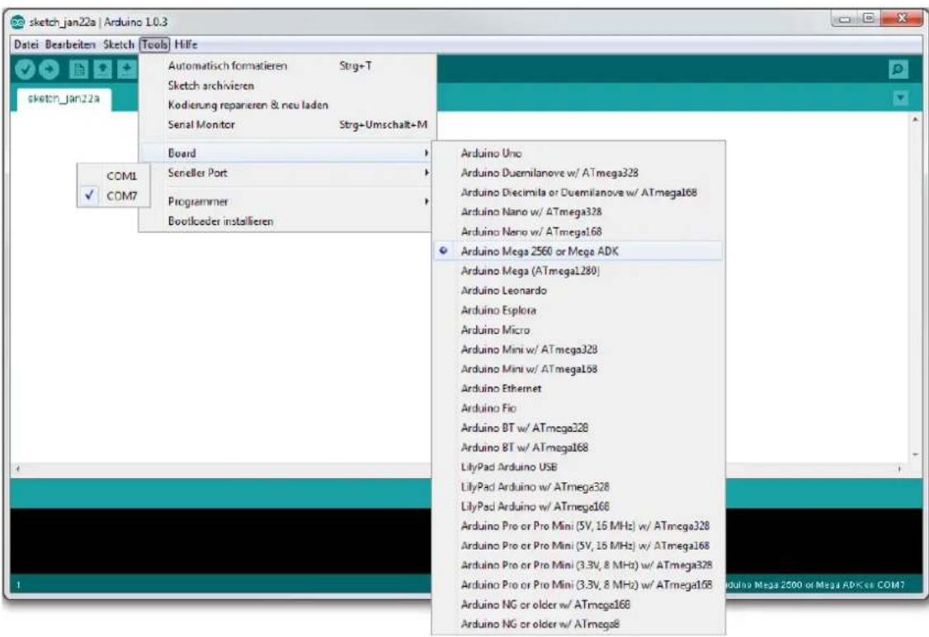The height and width of the screenshot is (637, 929).
Task: Expand the Programmer submenu
Action: (287, 201)
